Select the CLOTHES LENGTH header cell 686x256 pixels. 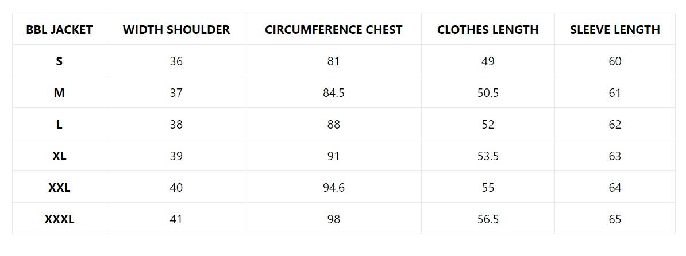coord(488,30)
